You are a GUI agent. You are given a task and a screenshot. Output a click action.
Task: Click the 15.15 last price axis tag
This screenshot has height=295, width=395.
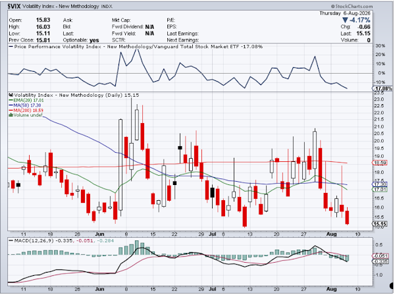380,224
